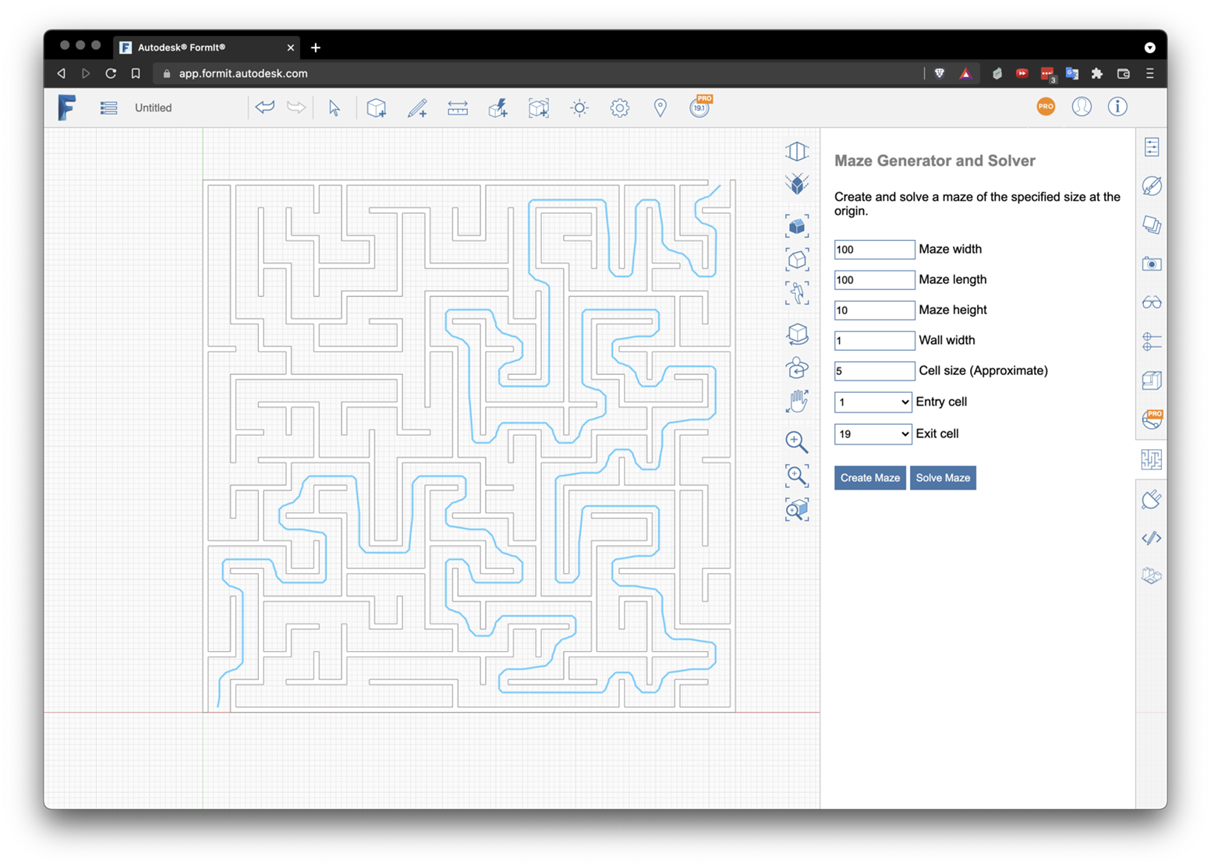Expand the Exit cell dropdown
The image size is (1211, 867).
pos(873,434)
